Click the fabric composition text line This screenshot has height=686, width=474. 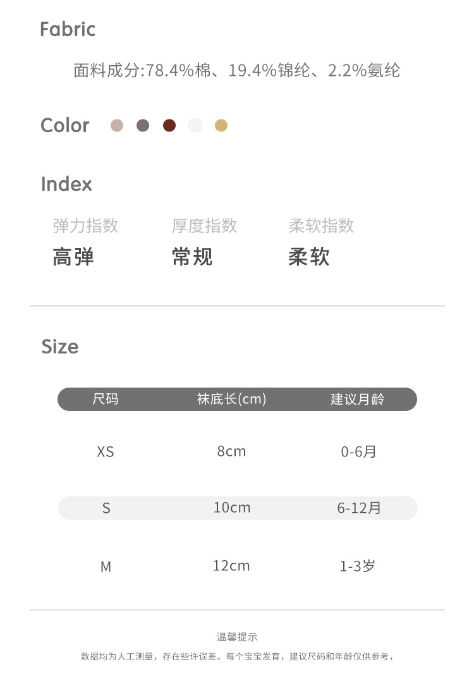tap(237, 70)
